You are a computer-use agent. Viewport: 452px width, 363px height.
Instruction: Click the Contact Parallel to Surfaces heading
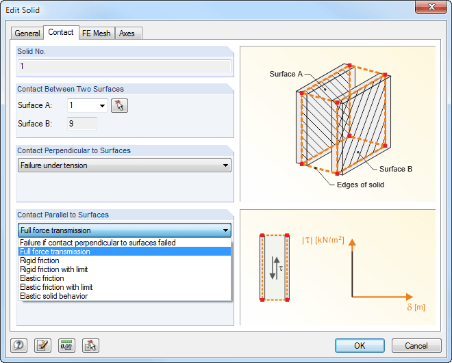(x=63, y=215)
